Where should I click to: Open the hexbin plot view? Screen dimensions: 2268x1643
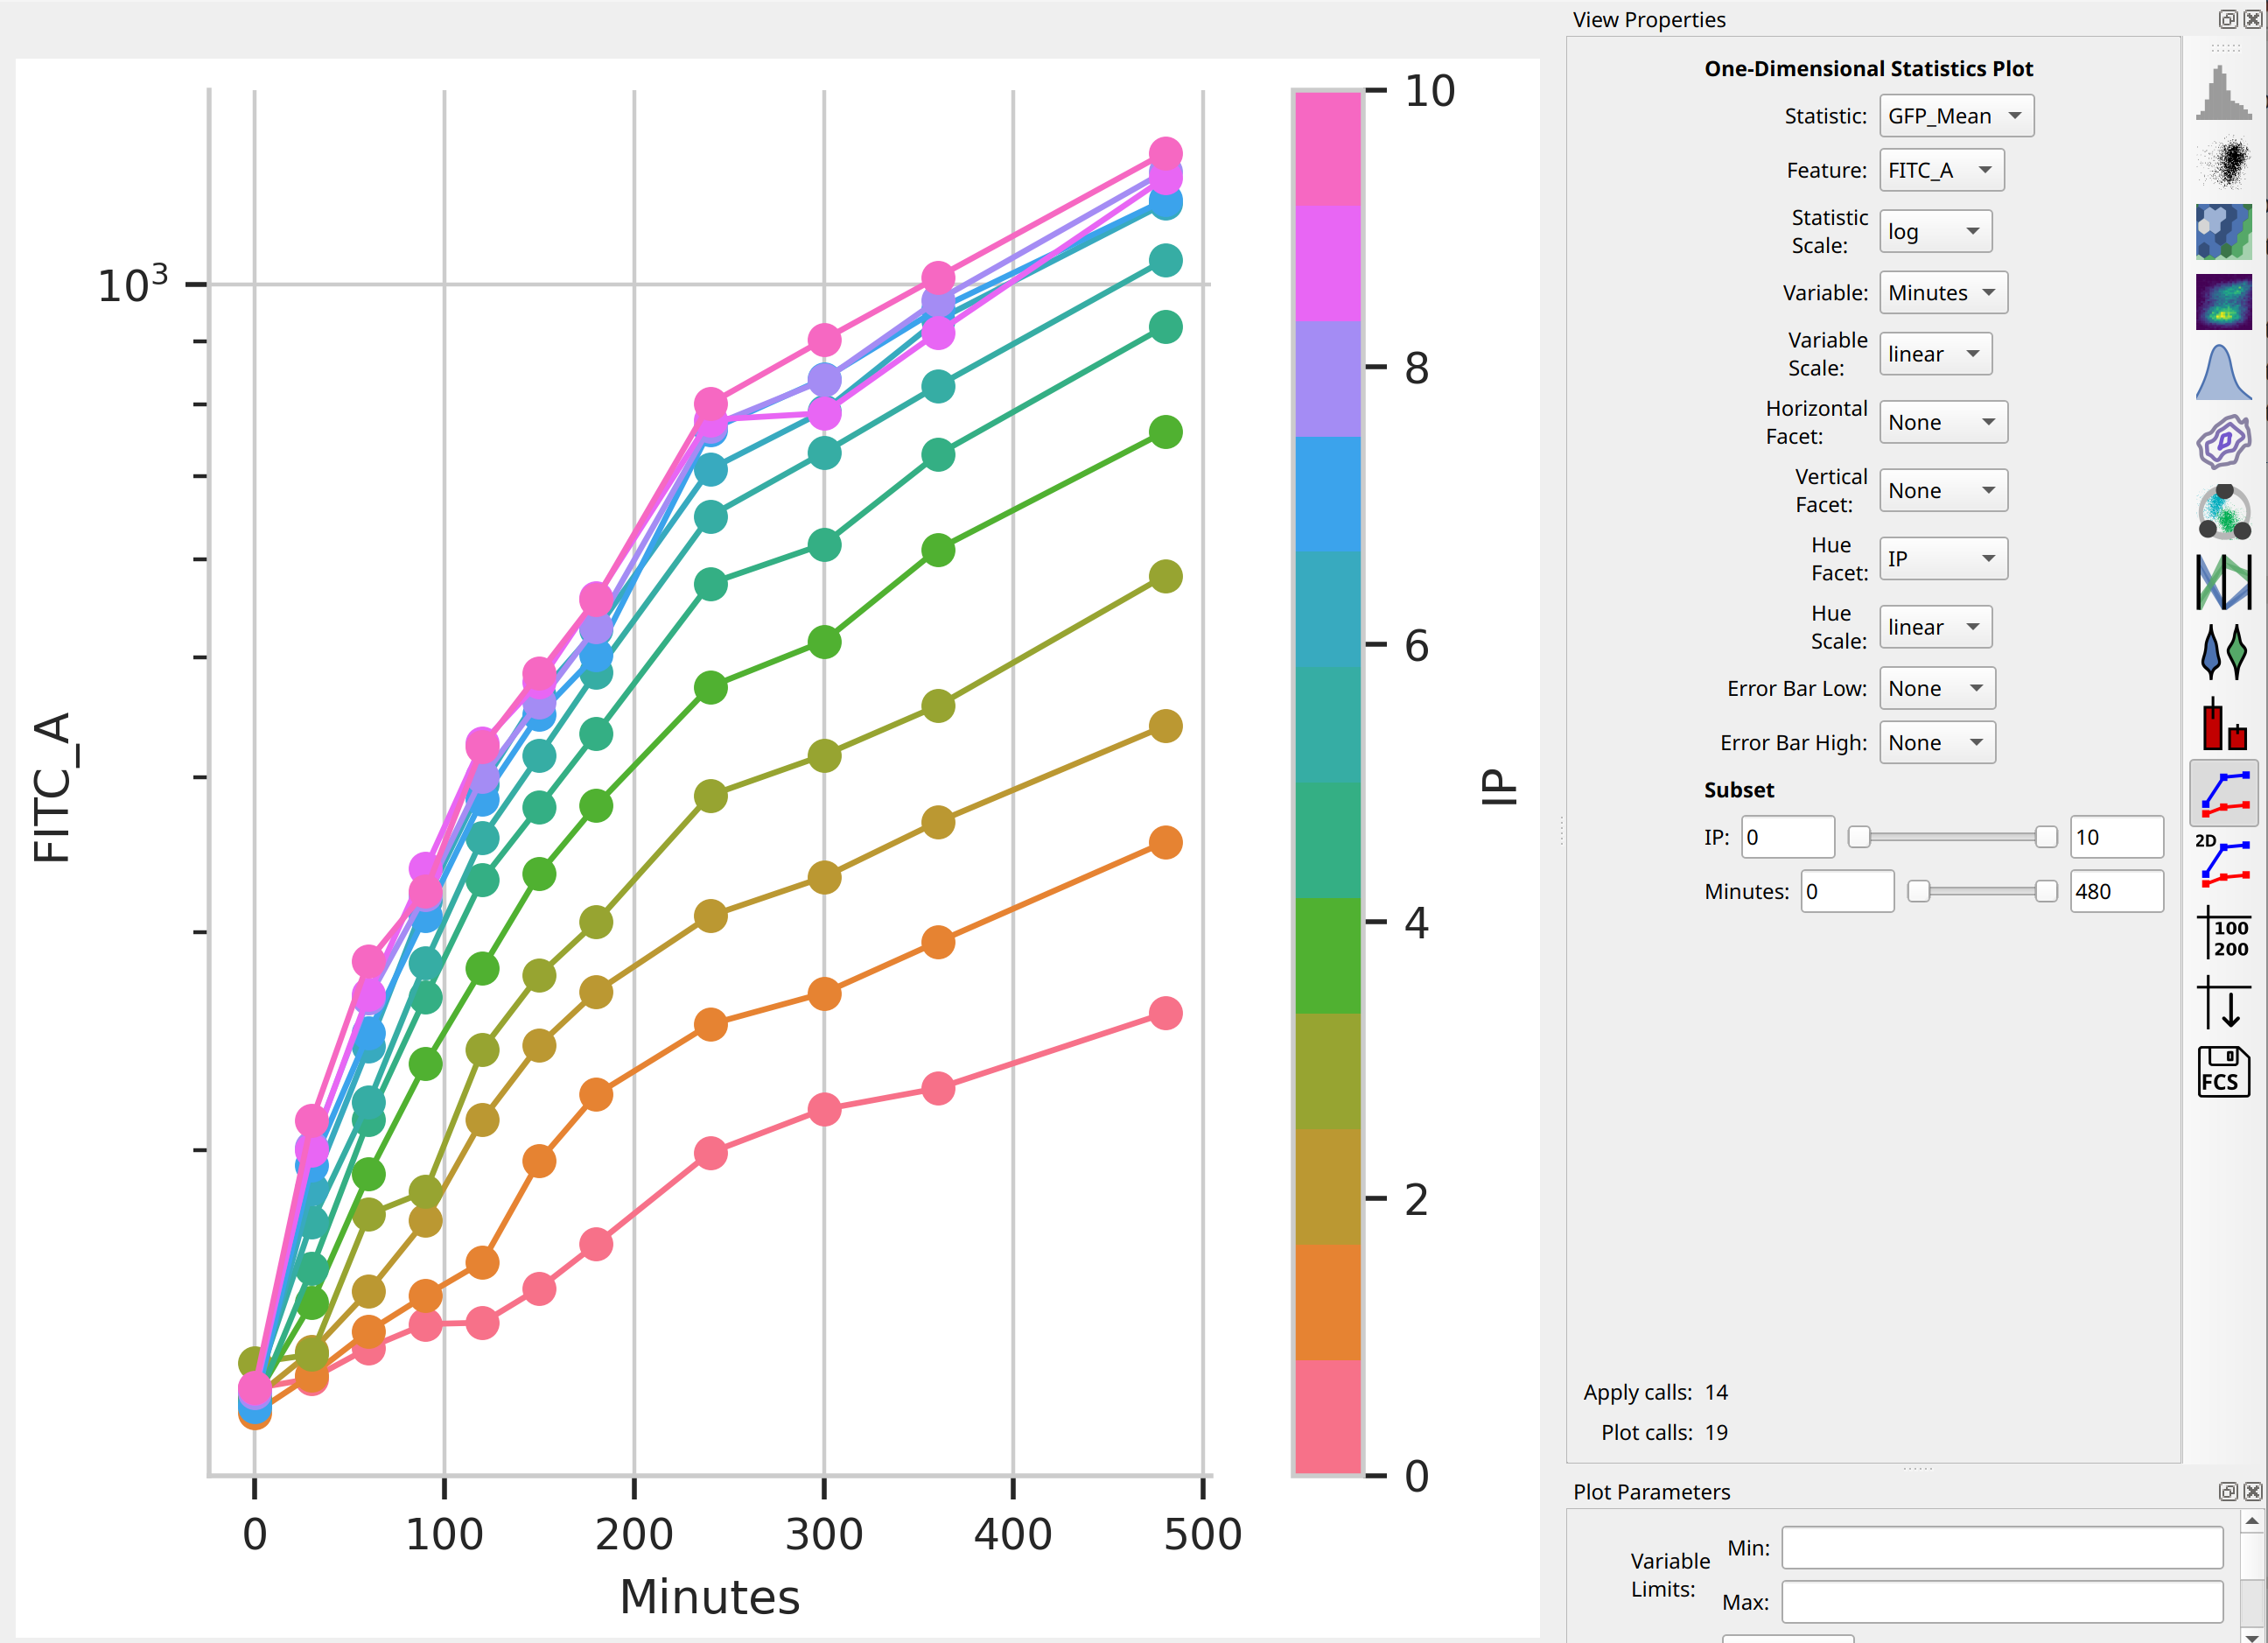2223,232
